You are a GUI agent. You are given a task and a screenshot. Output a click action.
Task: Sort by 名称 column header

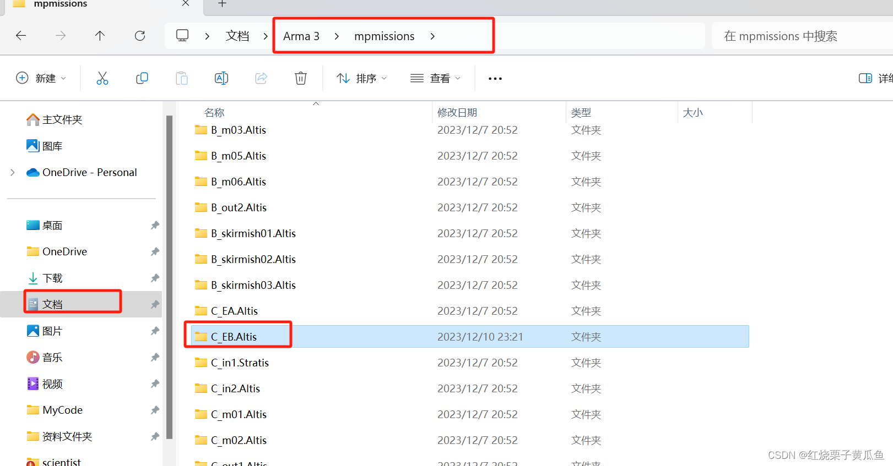(x=214, y=112)
